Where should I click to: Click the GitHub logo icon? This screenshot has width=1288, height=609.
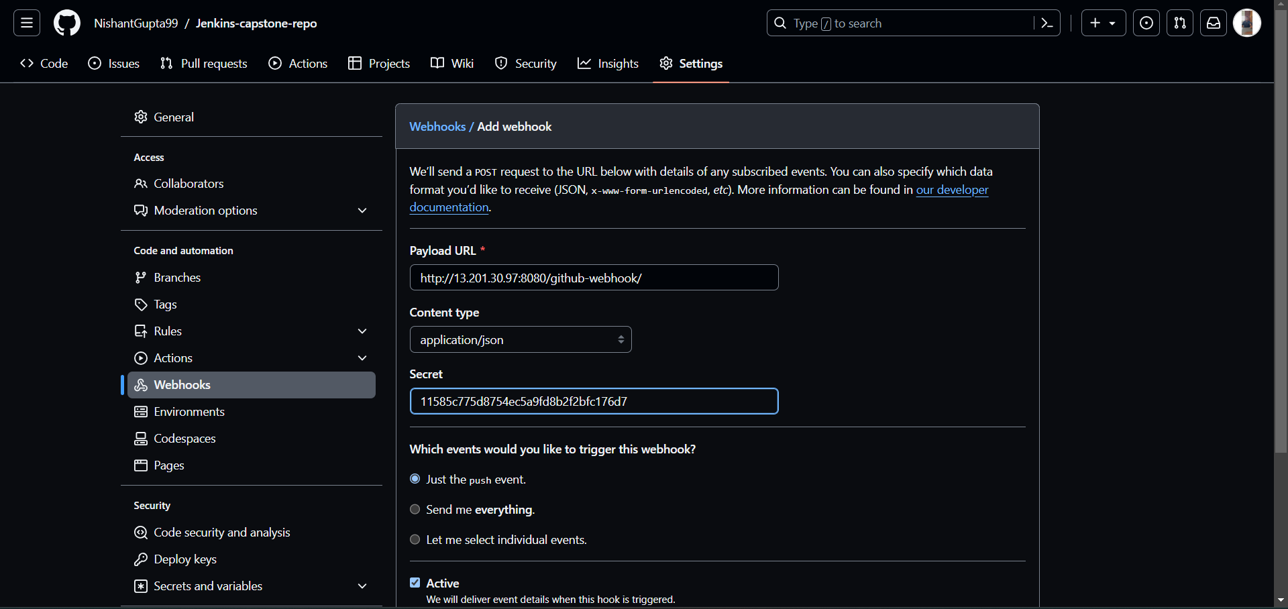(x=66, y=23)
